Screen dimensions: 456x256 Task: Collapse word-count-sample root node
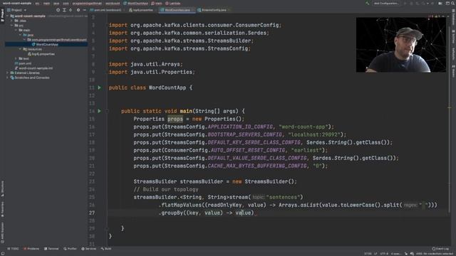pyautogui.click(x=8, y=16)
